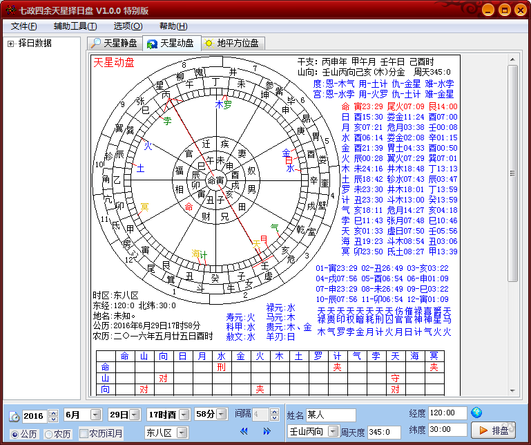This screenshot has height=445, width=531.
Task: Click the 禄元:水 text
Action: pos(281,308)
